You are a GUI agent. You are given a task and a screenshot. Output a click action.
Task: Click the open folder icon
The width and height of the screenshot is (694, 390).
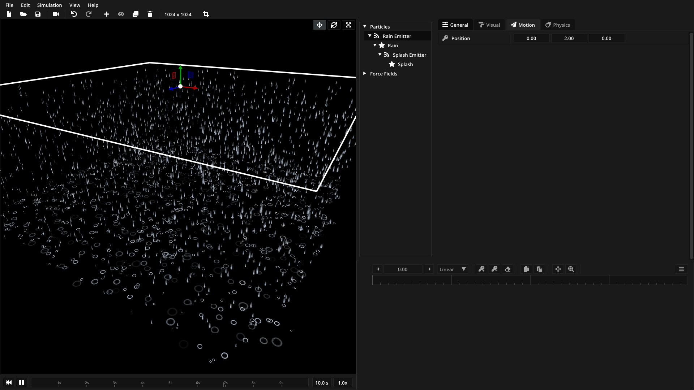pos(23,14)
